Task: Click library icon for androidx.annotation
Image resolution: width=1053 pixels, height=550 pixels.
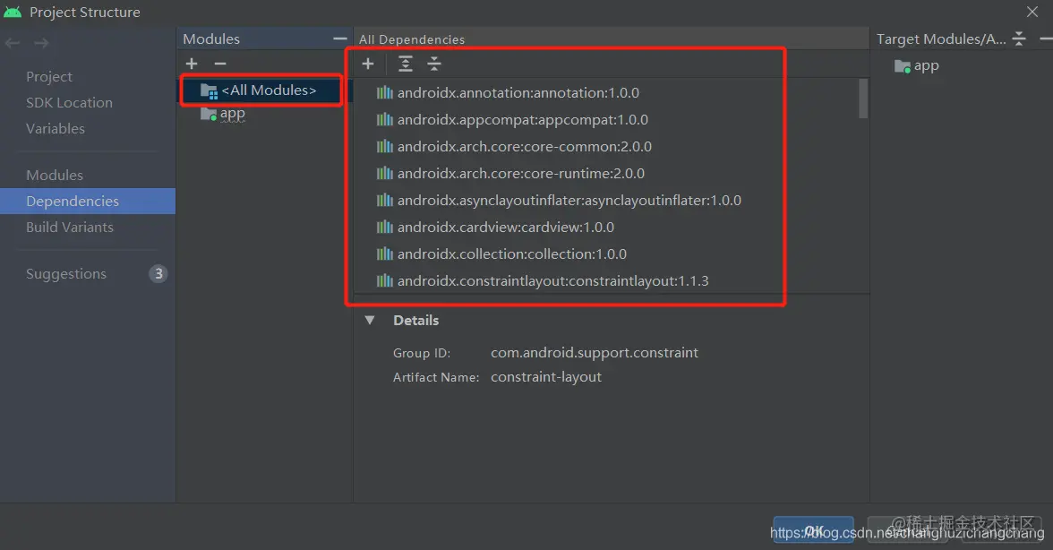Action: [x=385, y=92]
